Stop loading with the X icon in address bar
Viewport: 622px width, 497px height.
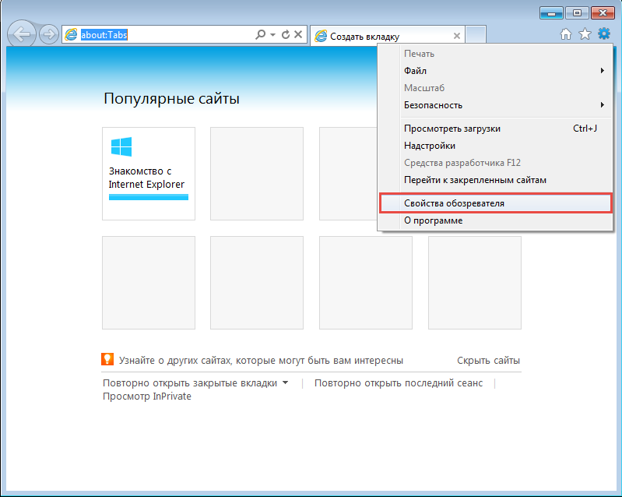298,34
